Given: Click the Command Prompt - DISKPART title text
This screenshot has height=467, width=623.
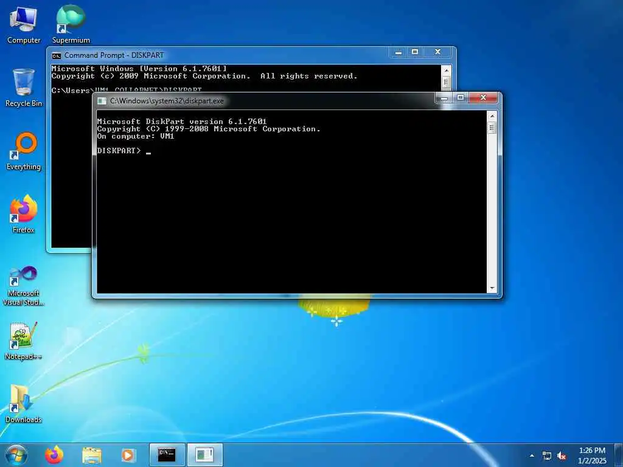Looking at the screenshot, I should 114,55.
